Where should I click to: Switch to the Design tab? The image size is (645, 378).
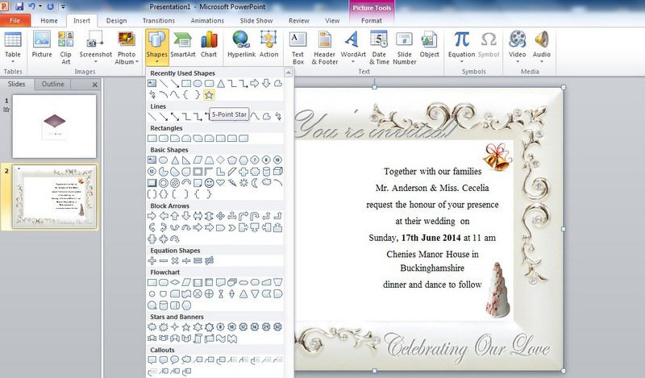point(116,21)
